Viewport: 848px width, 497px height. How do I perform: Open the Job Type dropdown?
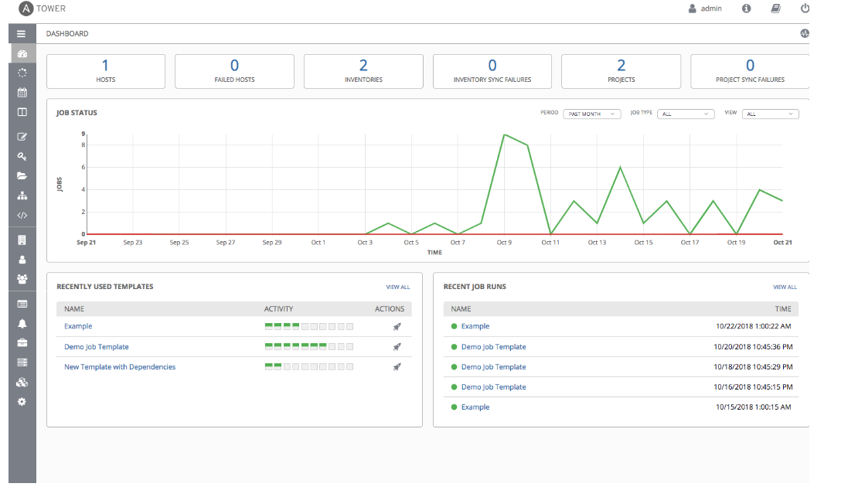[686, 114]
